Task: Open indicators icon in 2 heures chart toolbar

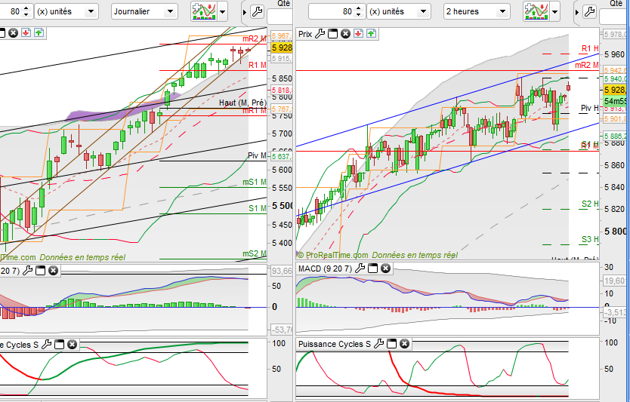Action: [536, 11]
